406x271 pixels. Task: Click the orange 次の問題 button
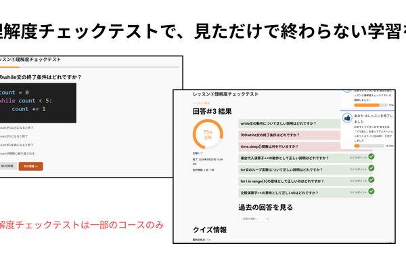31,166
